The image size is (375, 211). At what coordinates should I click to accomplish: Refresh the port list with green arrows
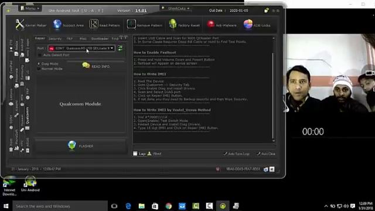(120, 48)
